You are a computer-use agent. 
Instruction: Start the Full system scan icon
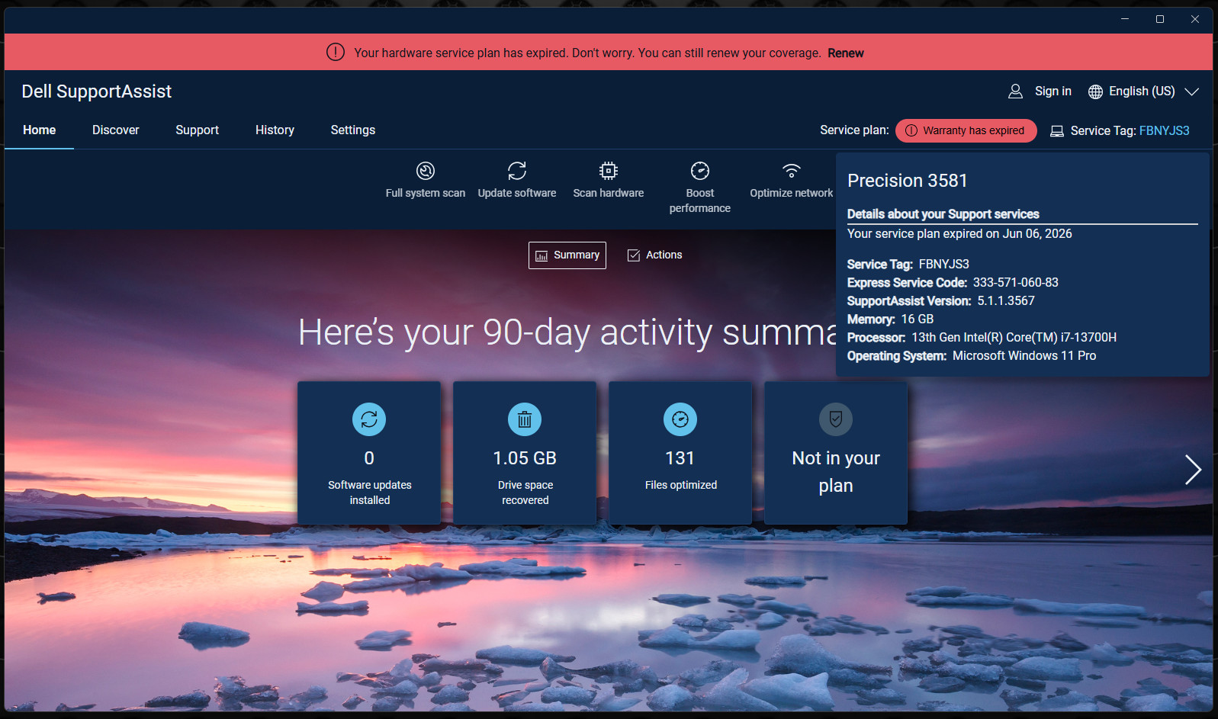coord(426,171)
